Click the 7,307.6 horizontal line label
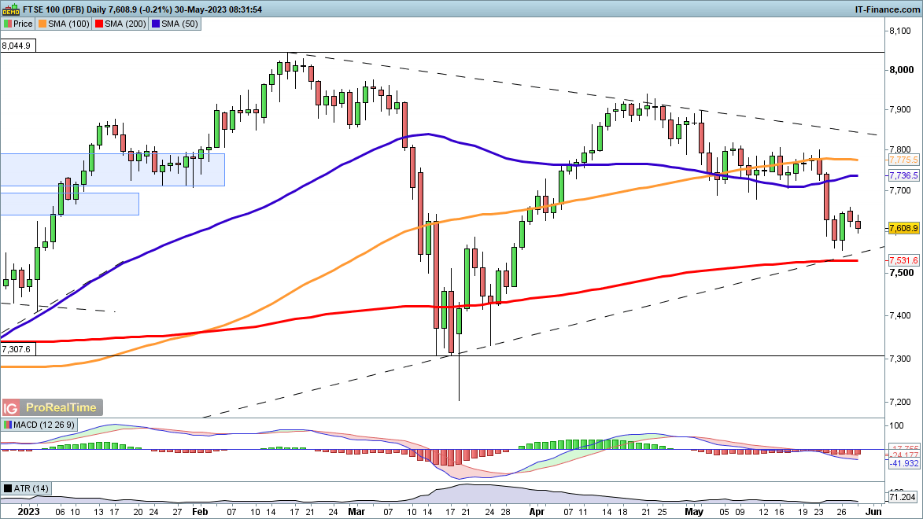The width and height of the screenshot is (923, 519). click(x=17, y=349)
